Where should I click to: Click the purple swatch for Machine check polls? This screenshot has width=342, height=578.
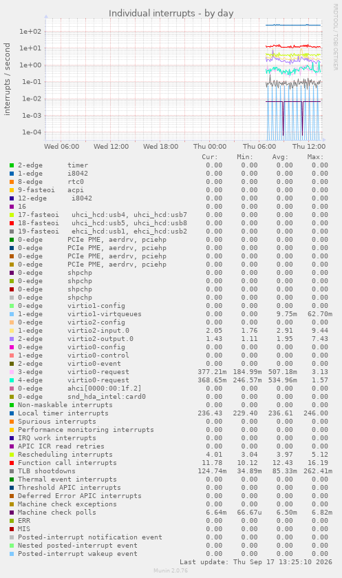coord(12,513)
